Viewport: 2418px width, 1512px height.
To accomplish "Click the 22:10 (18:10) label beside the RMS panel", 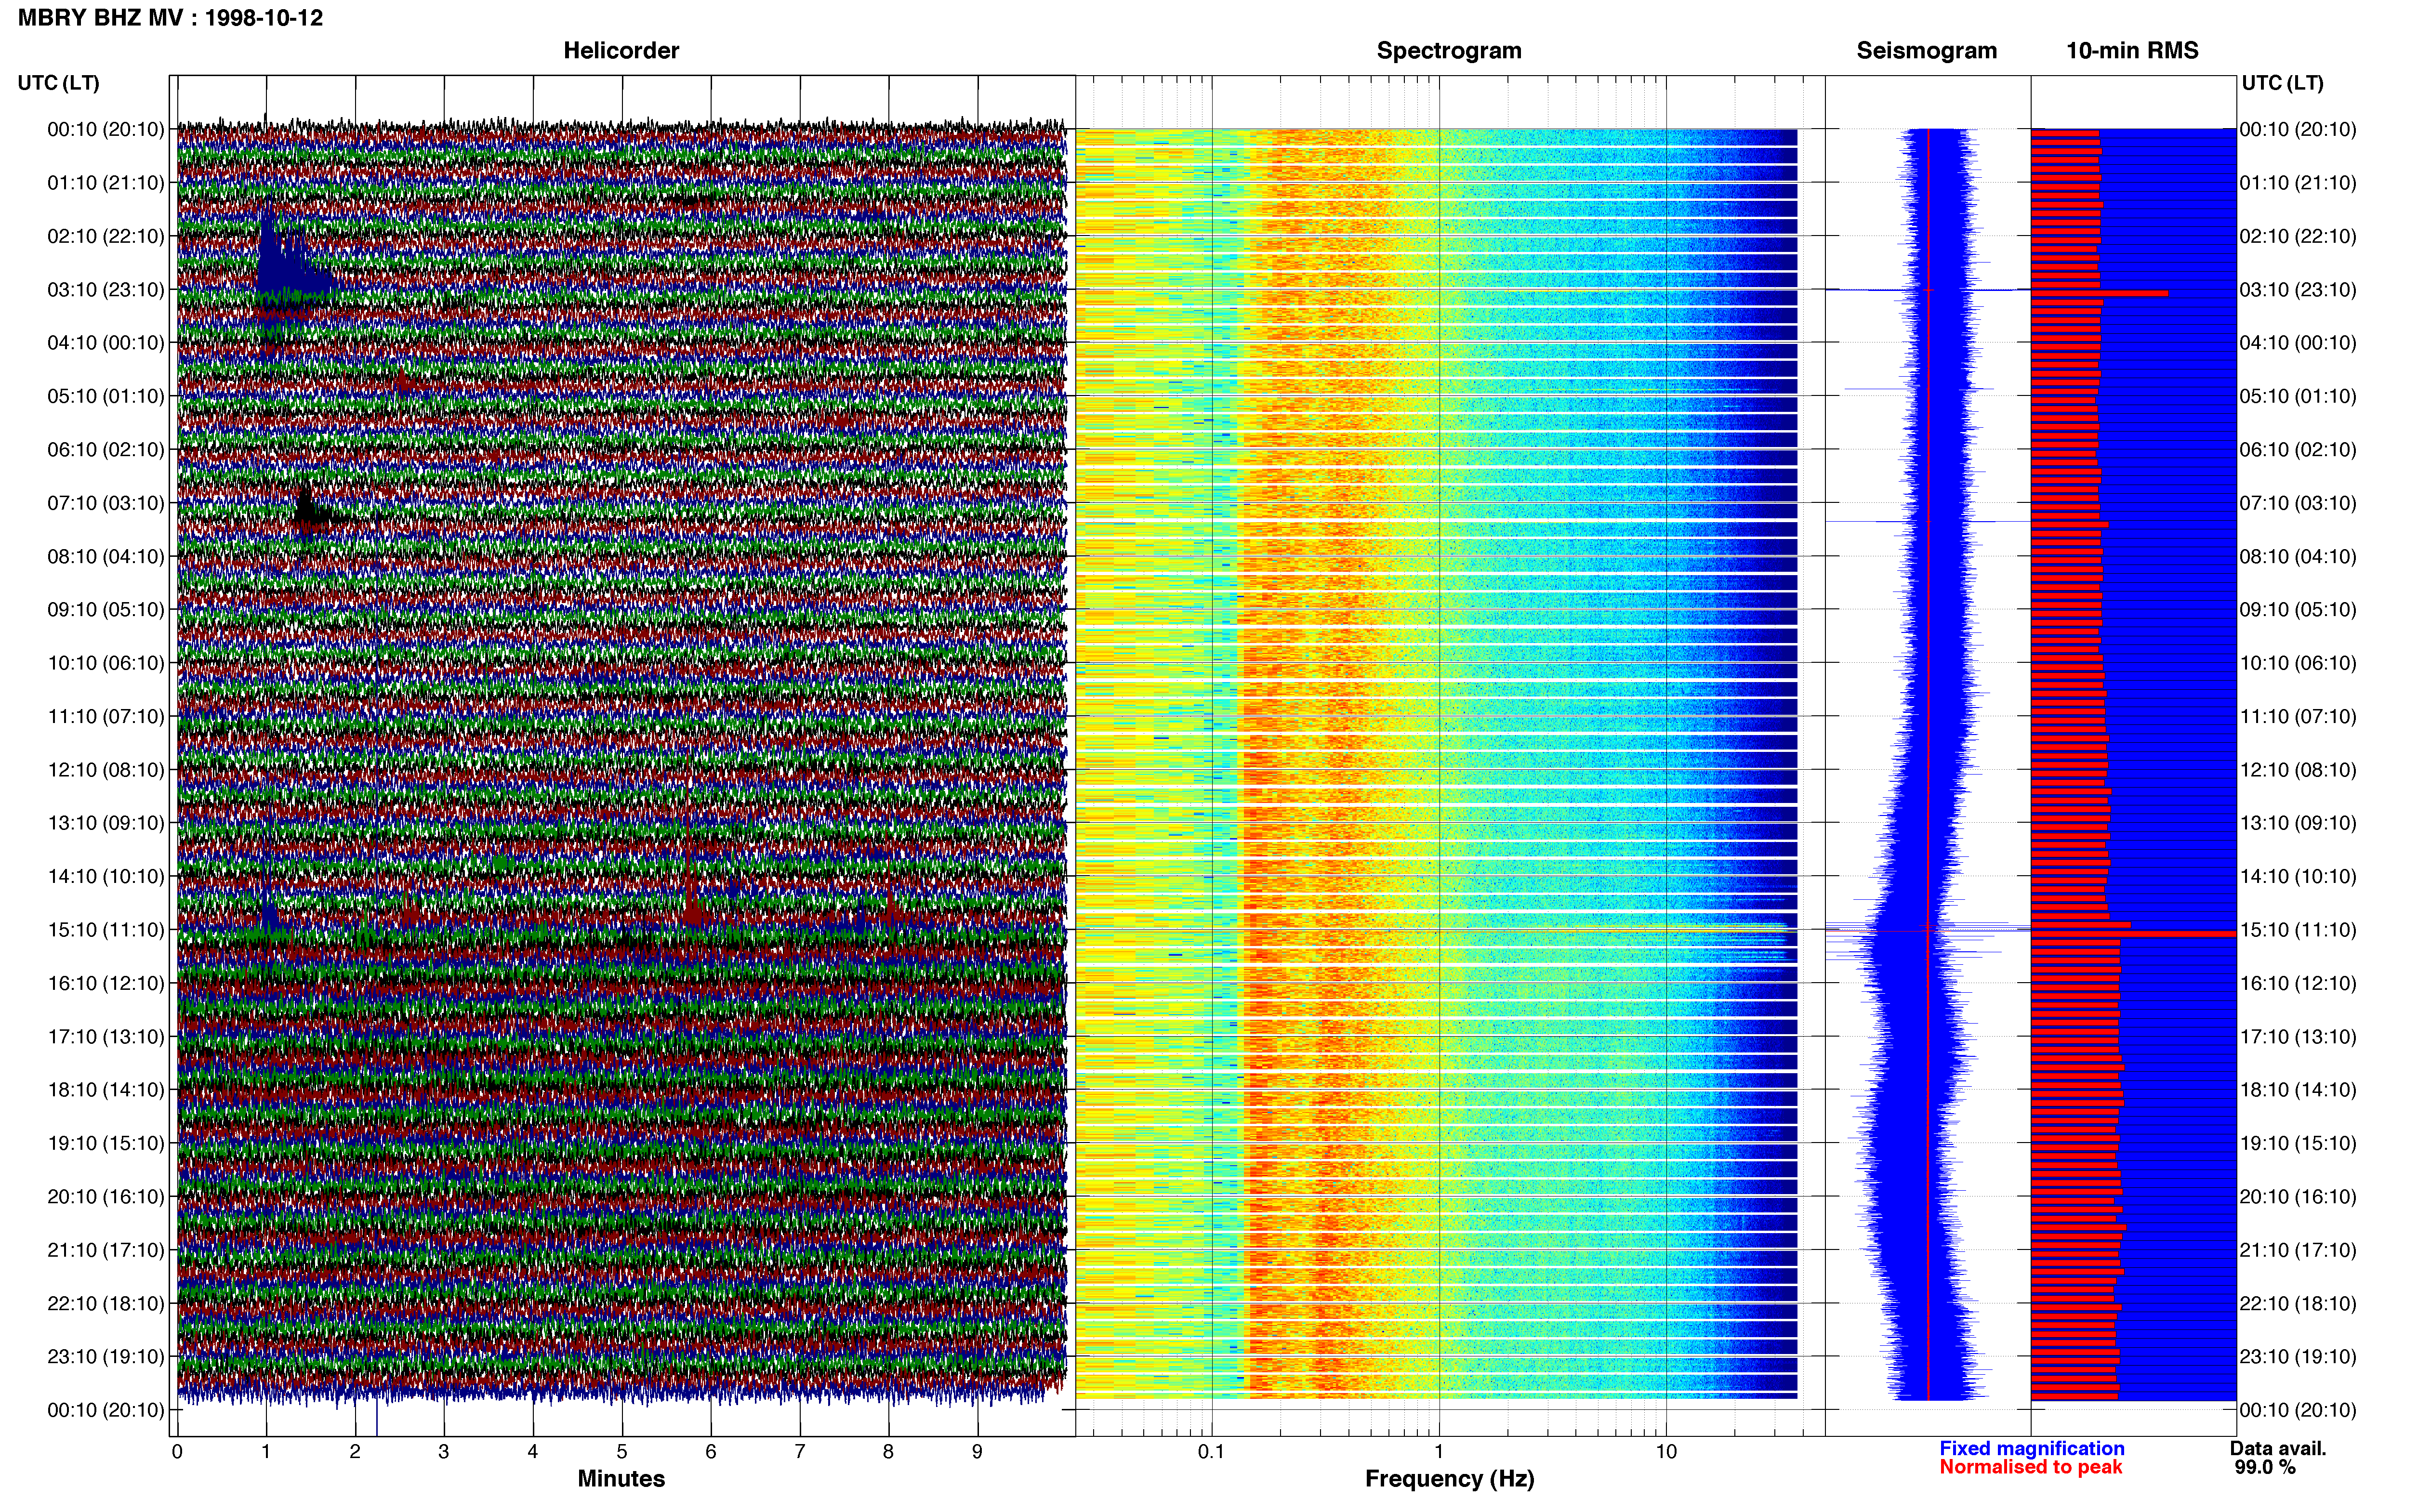I will coord(2298,1303).
